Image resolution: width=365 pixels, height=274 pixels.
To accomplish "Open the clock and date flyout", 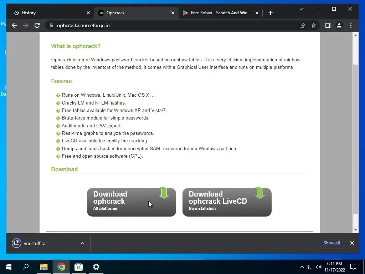I will coord(334,267).
